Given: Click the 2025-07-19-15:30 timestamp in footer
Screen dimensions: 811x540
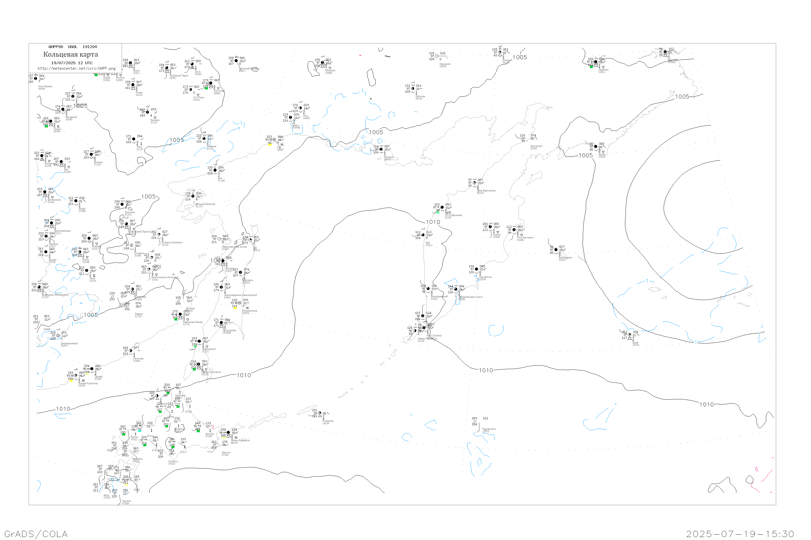Looking at the screenshot, I should click(x=740, y=534).
